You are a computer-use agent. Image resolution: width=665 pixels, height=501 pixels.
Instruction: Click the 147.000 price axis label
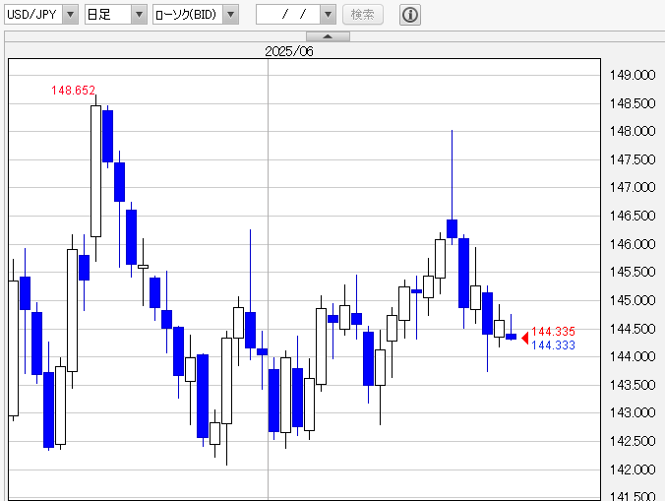tap(633, 187)
